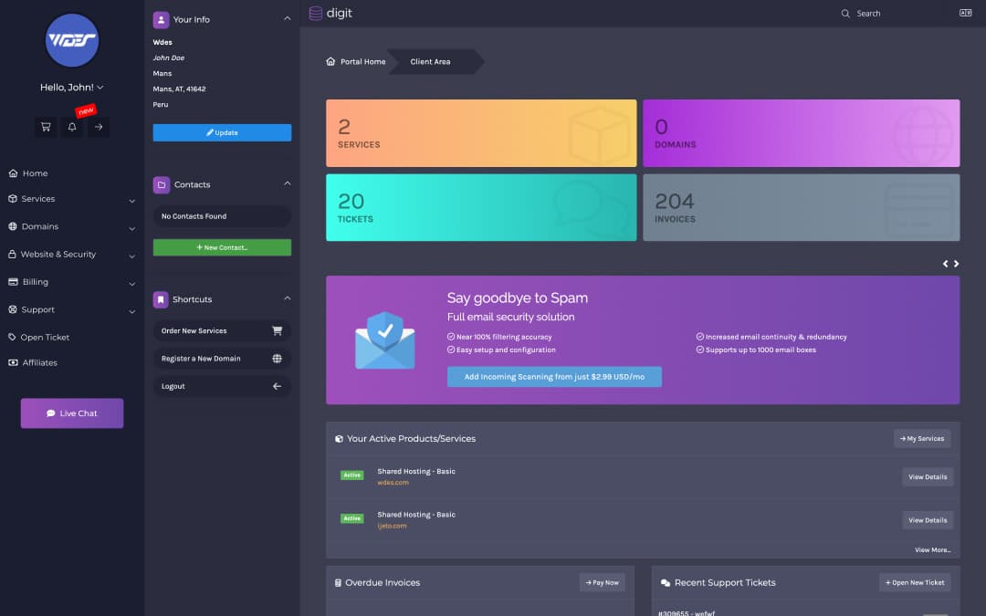The height and width of the screenshot is (616, 986).
Task: Open the Hello, John! user dropdown
Action: (72, 88)
